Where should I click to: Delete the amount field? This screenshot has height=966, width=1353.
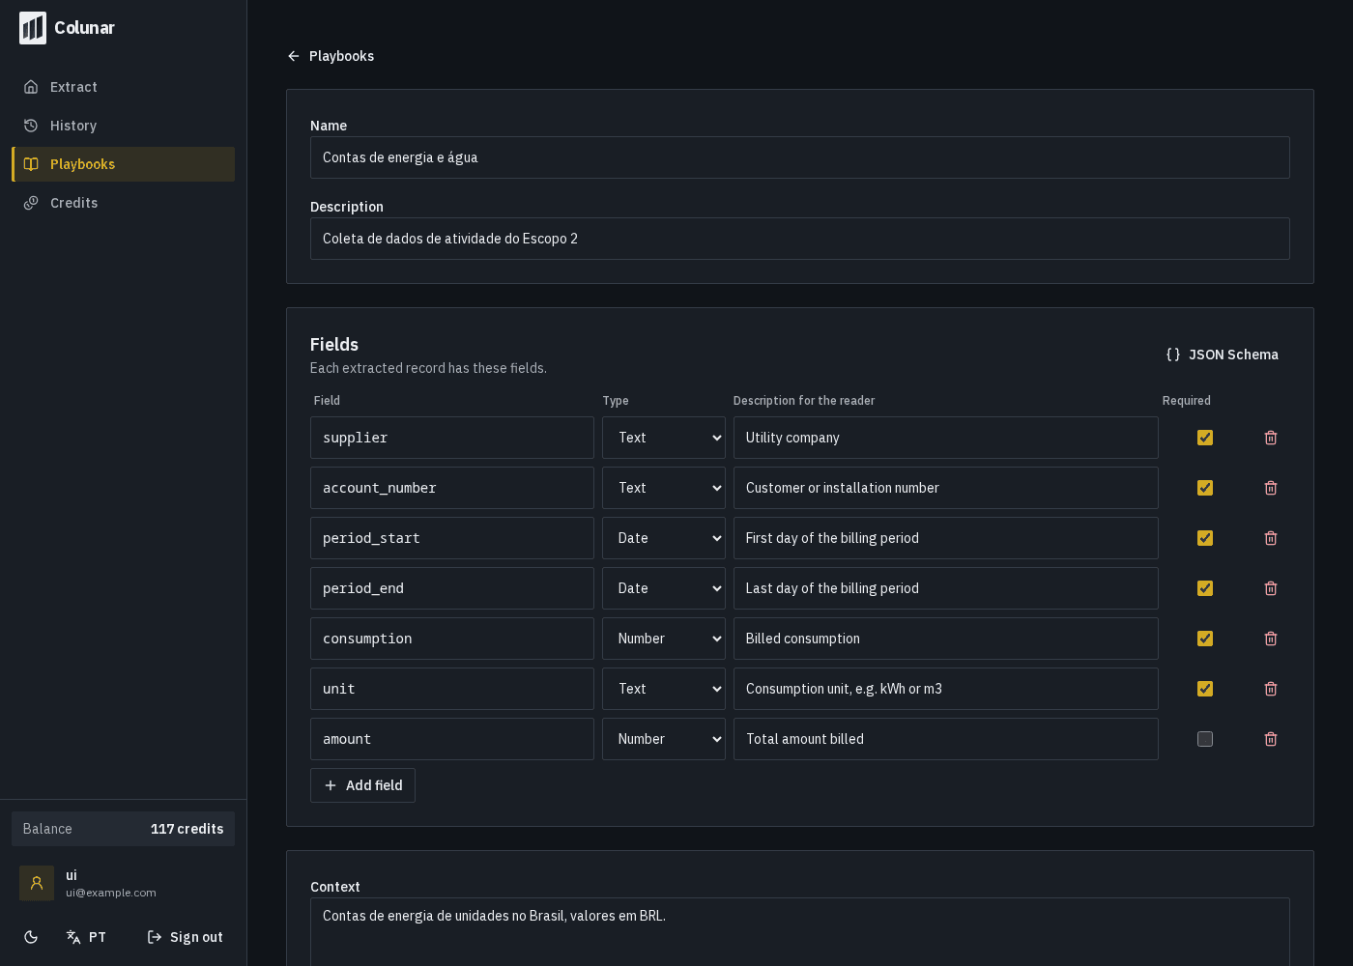click(1271, 739)
